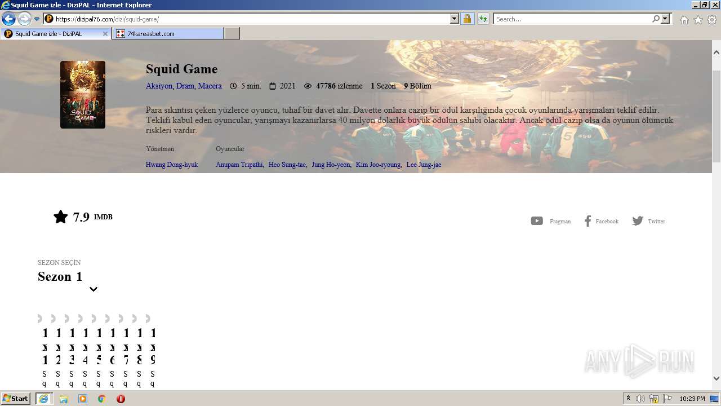Go forward with the browser Forward arrow

[24, 19]
